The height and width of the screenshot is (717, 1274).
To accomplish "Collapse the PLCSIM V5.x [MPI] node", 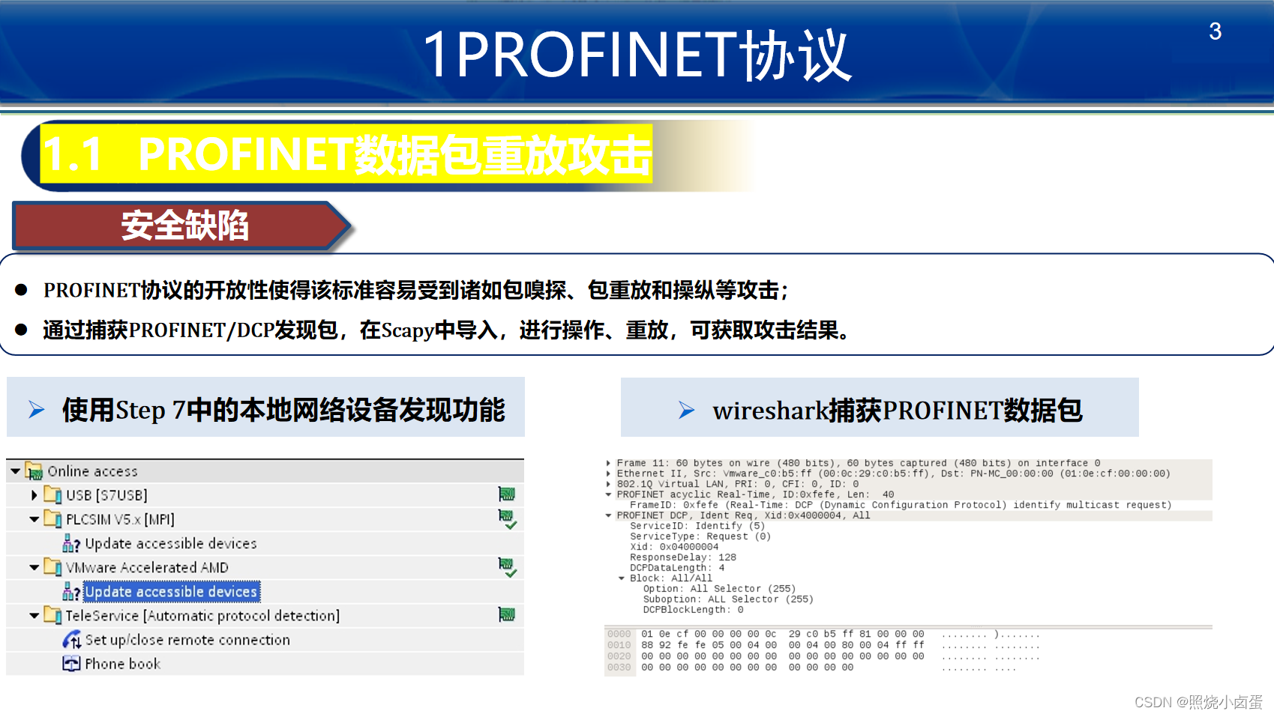I will pyautogui.click(x=34, y=519).
